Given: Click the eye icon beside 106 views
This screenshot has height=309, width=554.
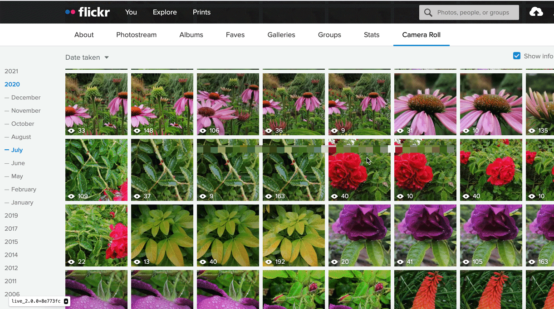Looking at the screenshot, I should (203, 131).
